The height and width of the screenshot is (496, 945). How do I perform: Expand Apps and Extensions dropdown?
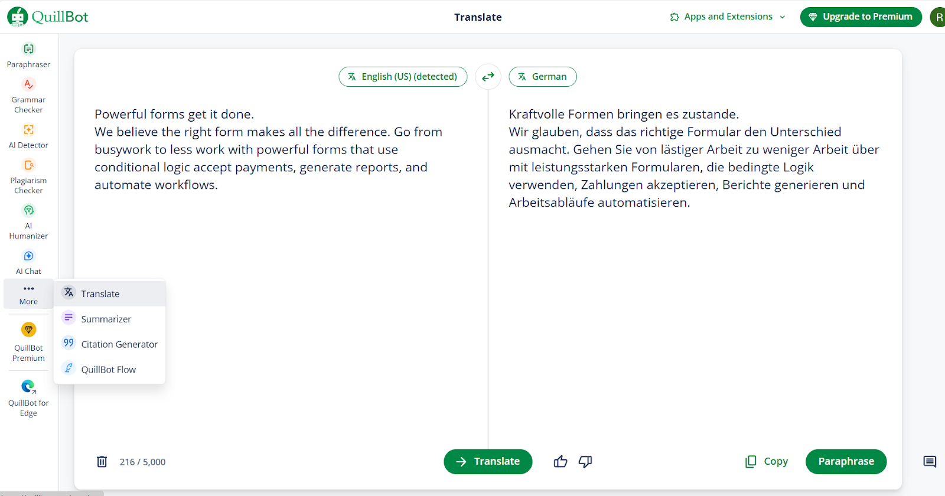pos(728,17)
